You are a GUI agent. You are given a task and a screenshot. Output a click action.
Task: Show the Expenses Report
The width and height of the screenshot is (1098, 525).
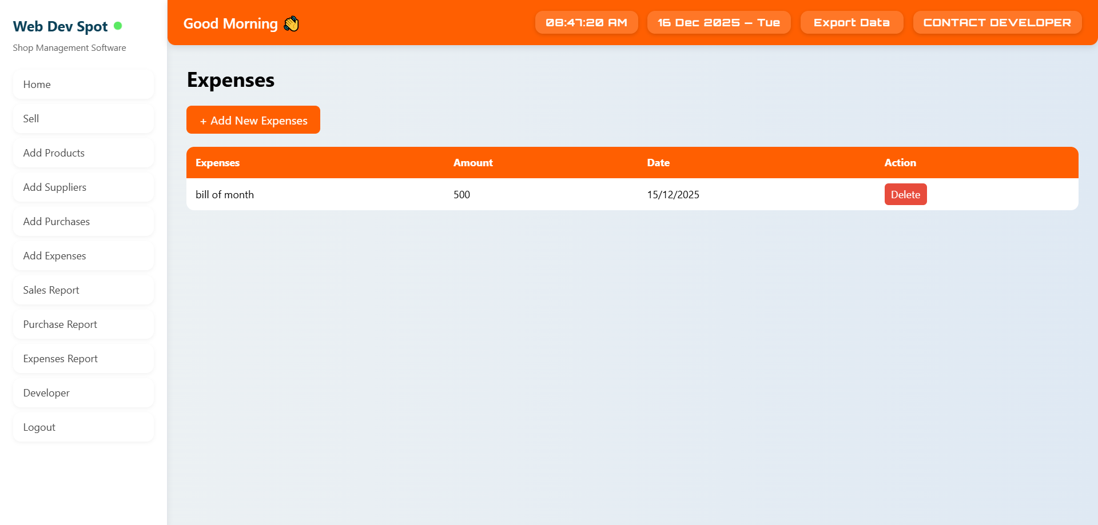point(83,359)
